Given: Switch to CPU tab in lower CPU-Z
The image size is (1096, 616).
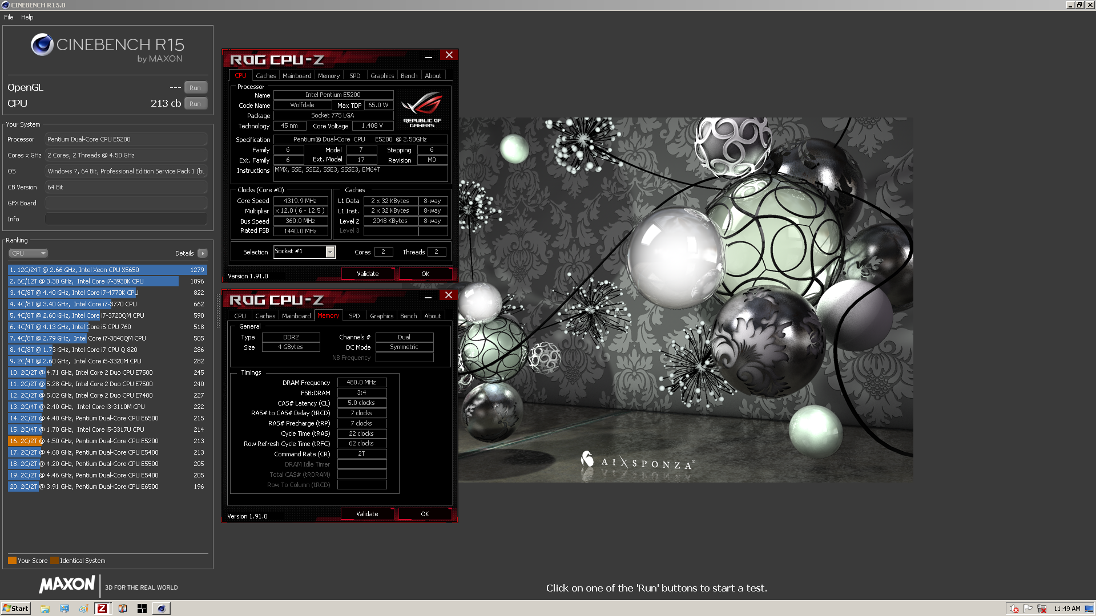Looking at the screenshot, I should point(240,316).
